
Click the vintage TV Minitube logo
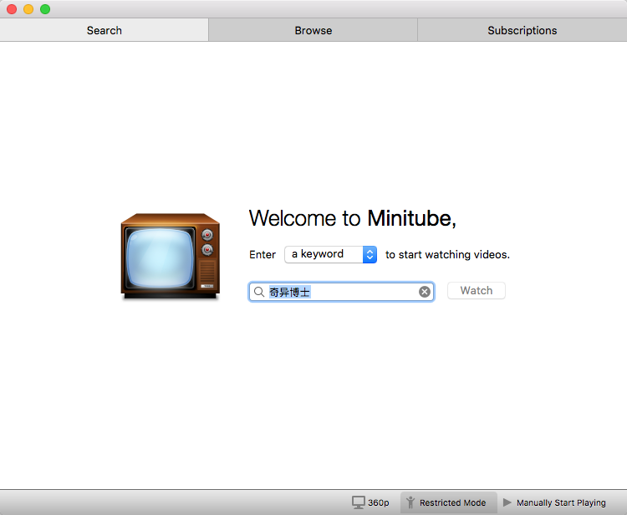point(171,257)
